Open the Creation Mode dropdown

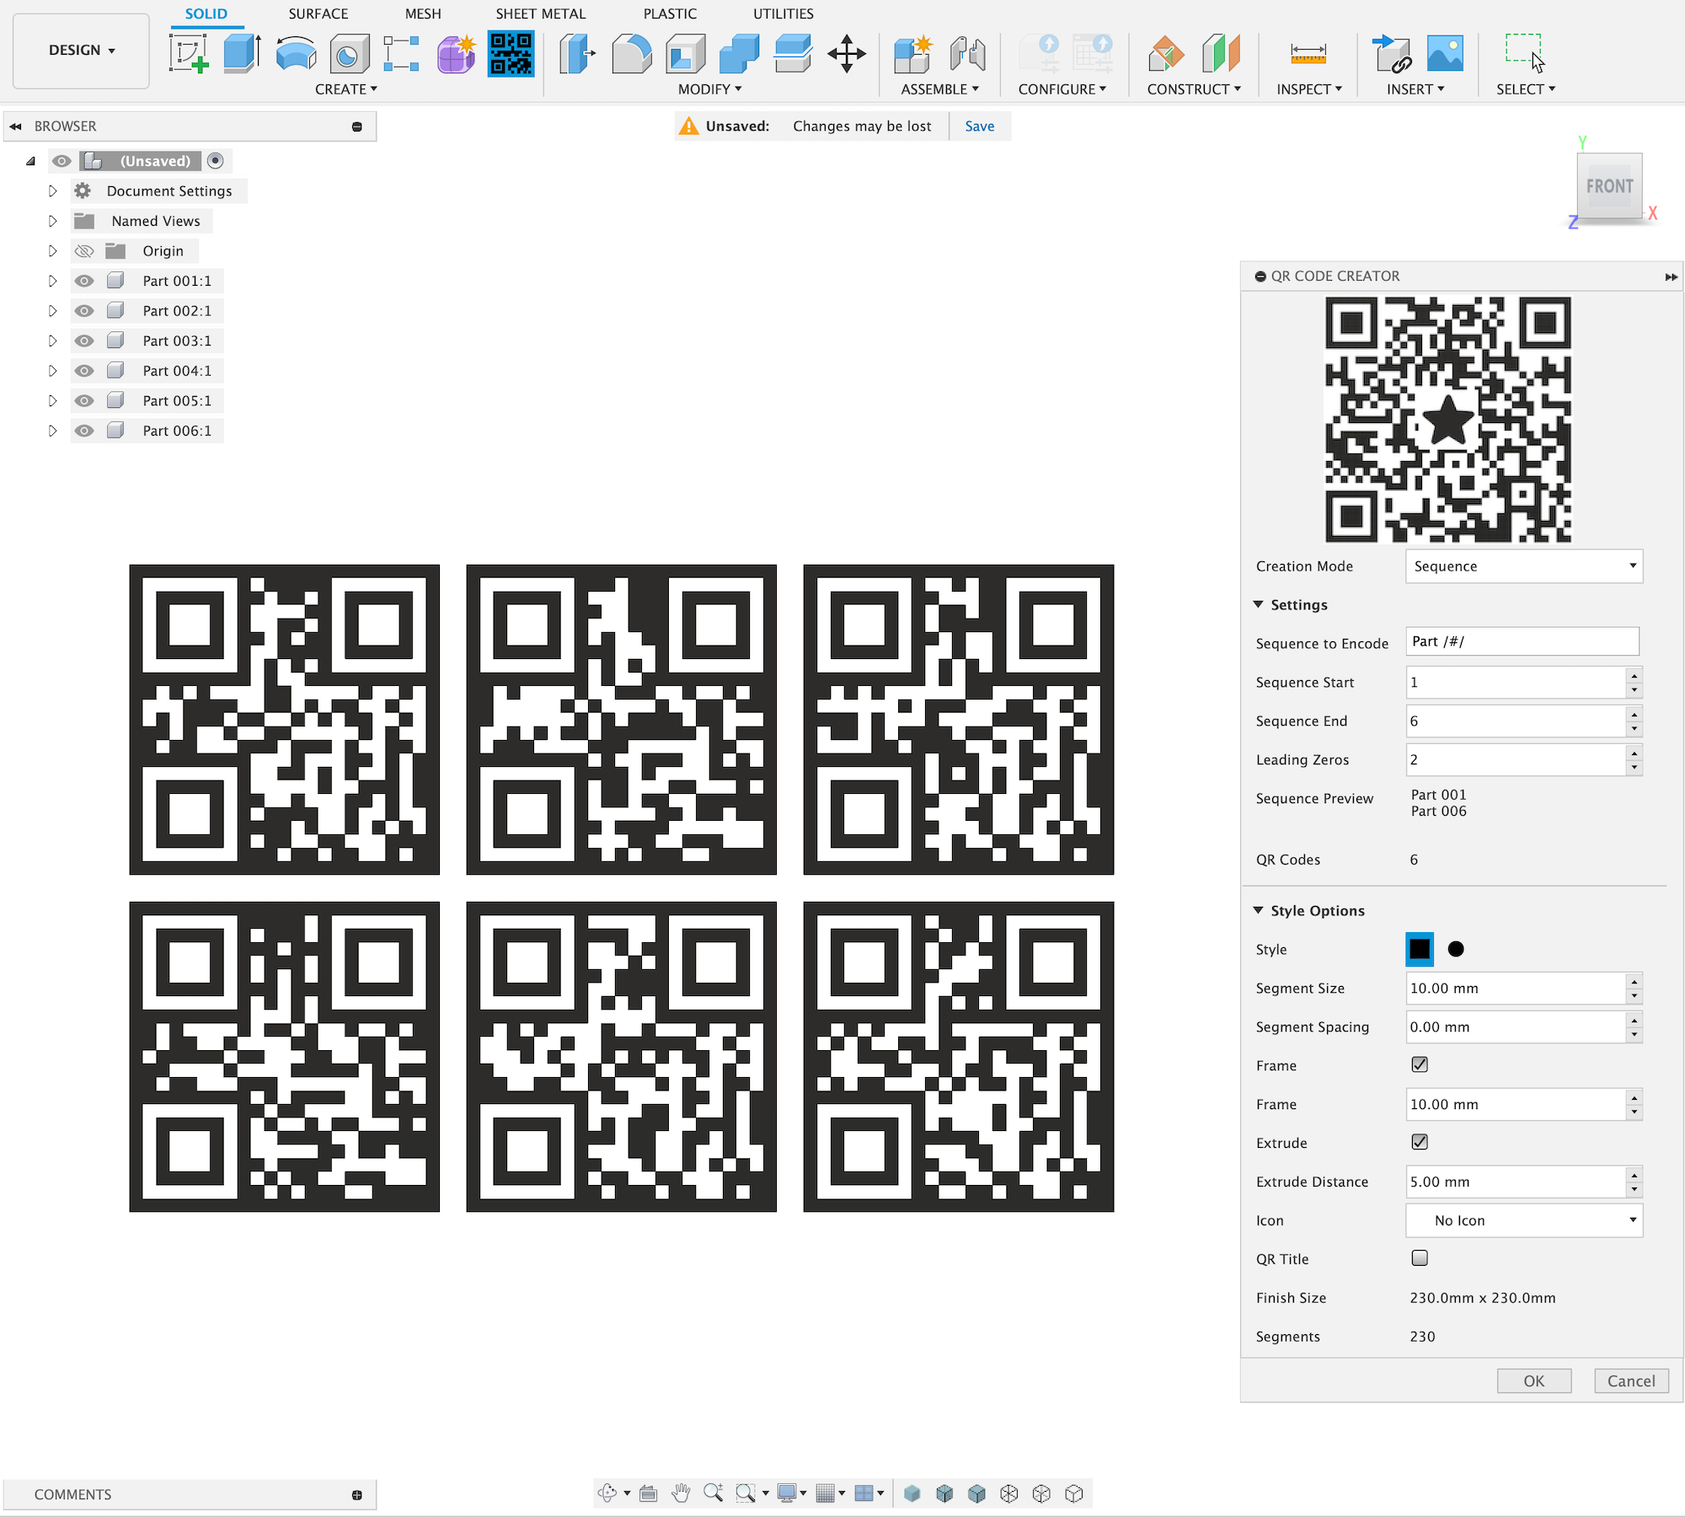1523,566
